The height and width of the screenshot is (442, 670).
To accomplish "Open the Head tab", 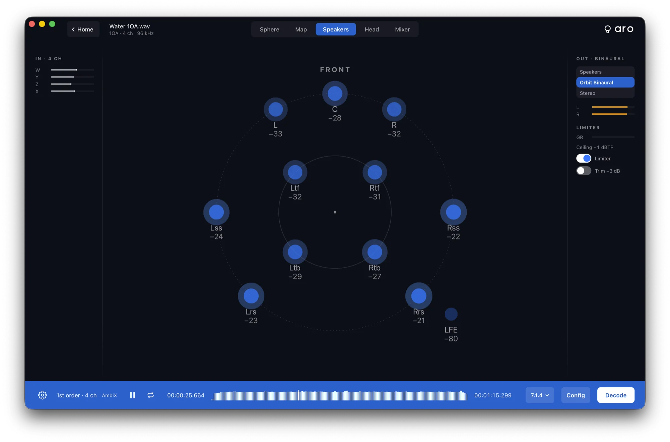I will tap(372, 29).
